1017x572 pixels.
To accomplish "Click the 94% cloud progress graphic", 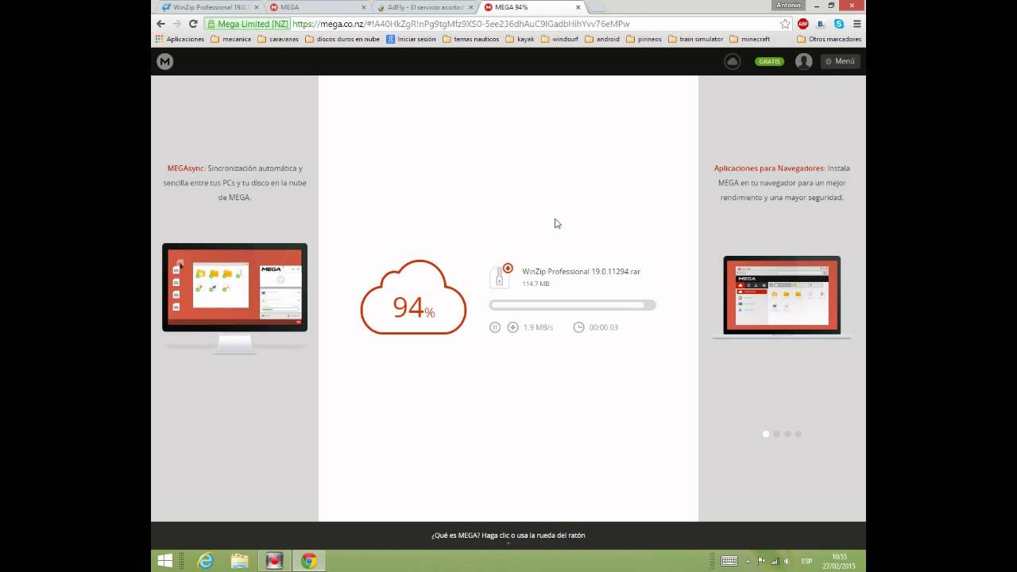I will click(x=413, y=298).
